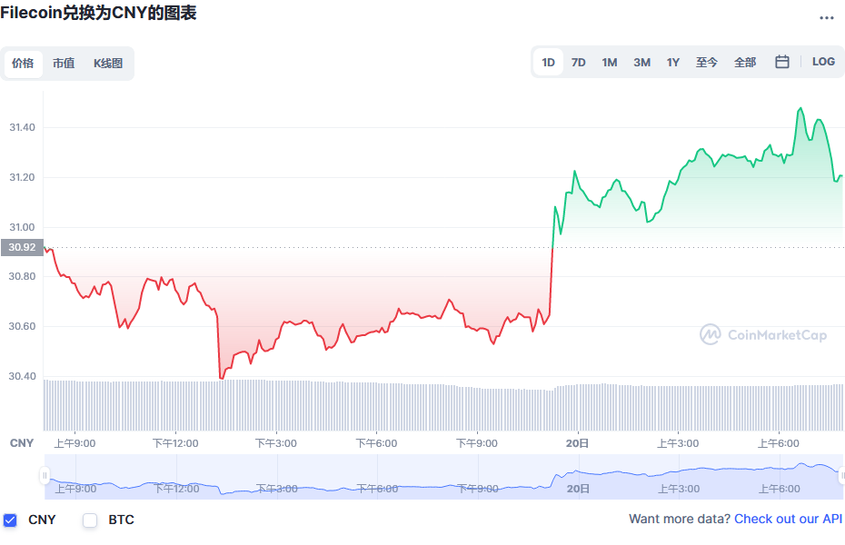Click the 下午12:00 time axis label

click(x=175, y=443)
